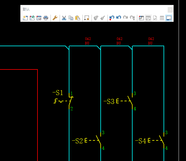The width and height of the screenshot is (186, 161).
Task: Click the Print icon
Action: (x=46, y=18)
